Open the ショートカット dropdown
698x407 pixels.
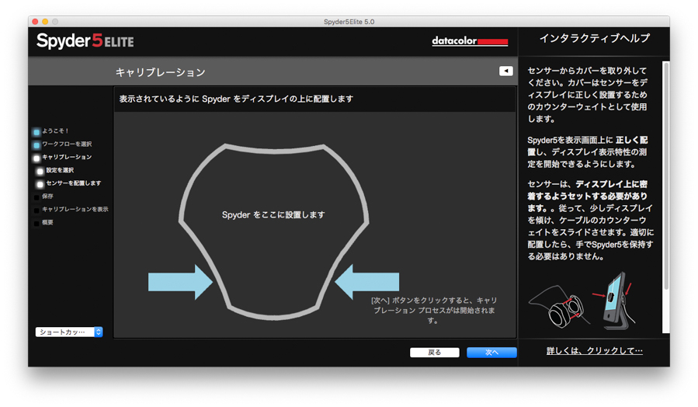coord(69,332)
